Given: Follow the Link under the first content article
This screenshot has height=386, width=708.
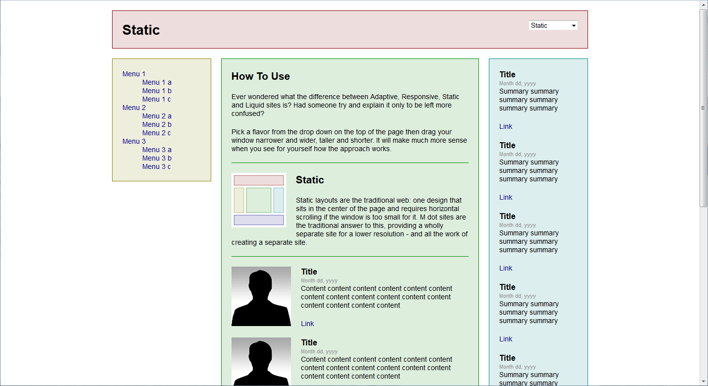Looking at the screenshot, I should coord(307,324).
